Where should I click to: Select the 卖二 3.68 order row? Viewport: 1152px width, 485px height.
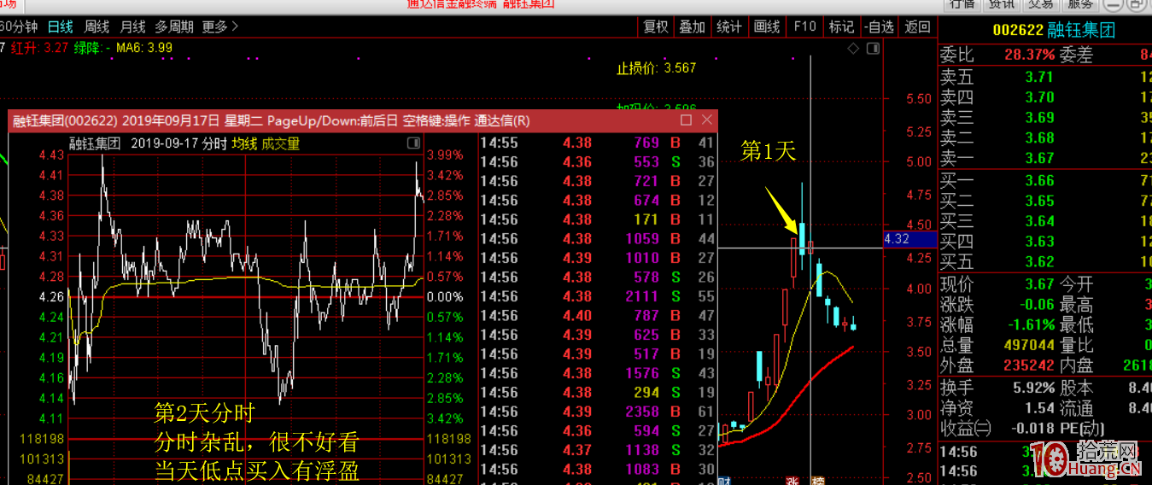pyautogui.click(x=1045, y=137)
